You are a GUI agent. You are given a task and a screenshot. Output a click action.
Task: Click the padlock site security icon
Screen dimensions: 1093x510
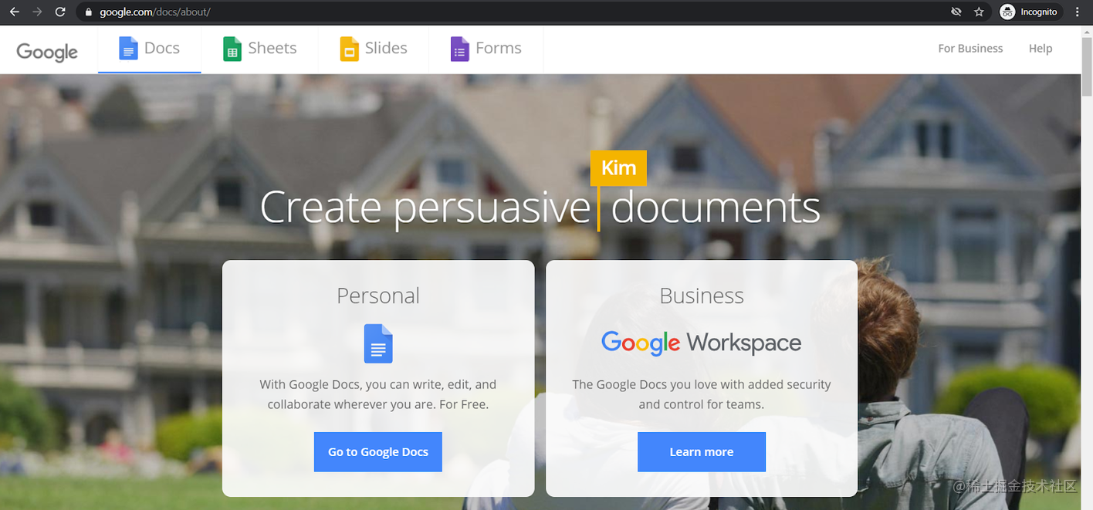coord(88,12)
